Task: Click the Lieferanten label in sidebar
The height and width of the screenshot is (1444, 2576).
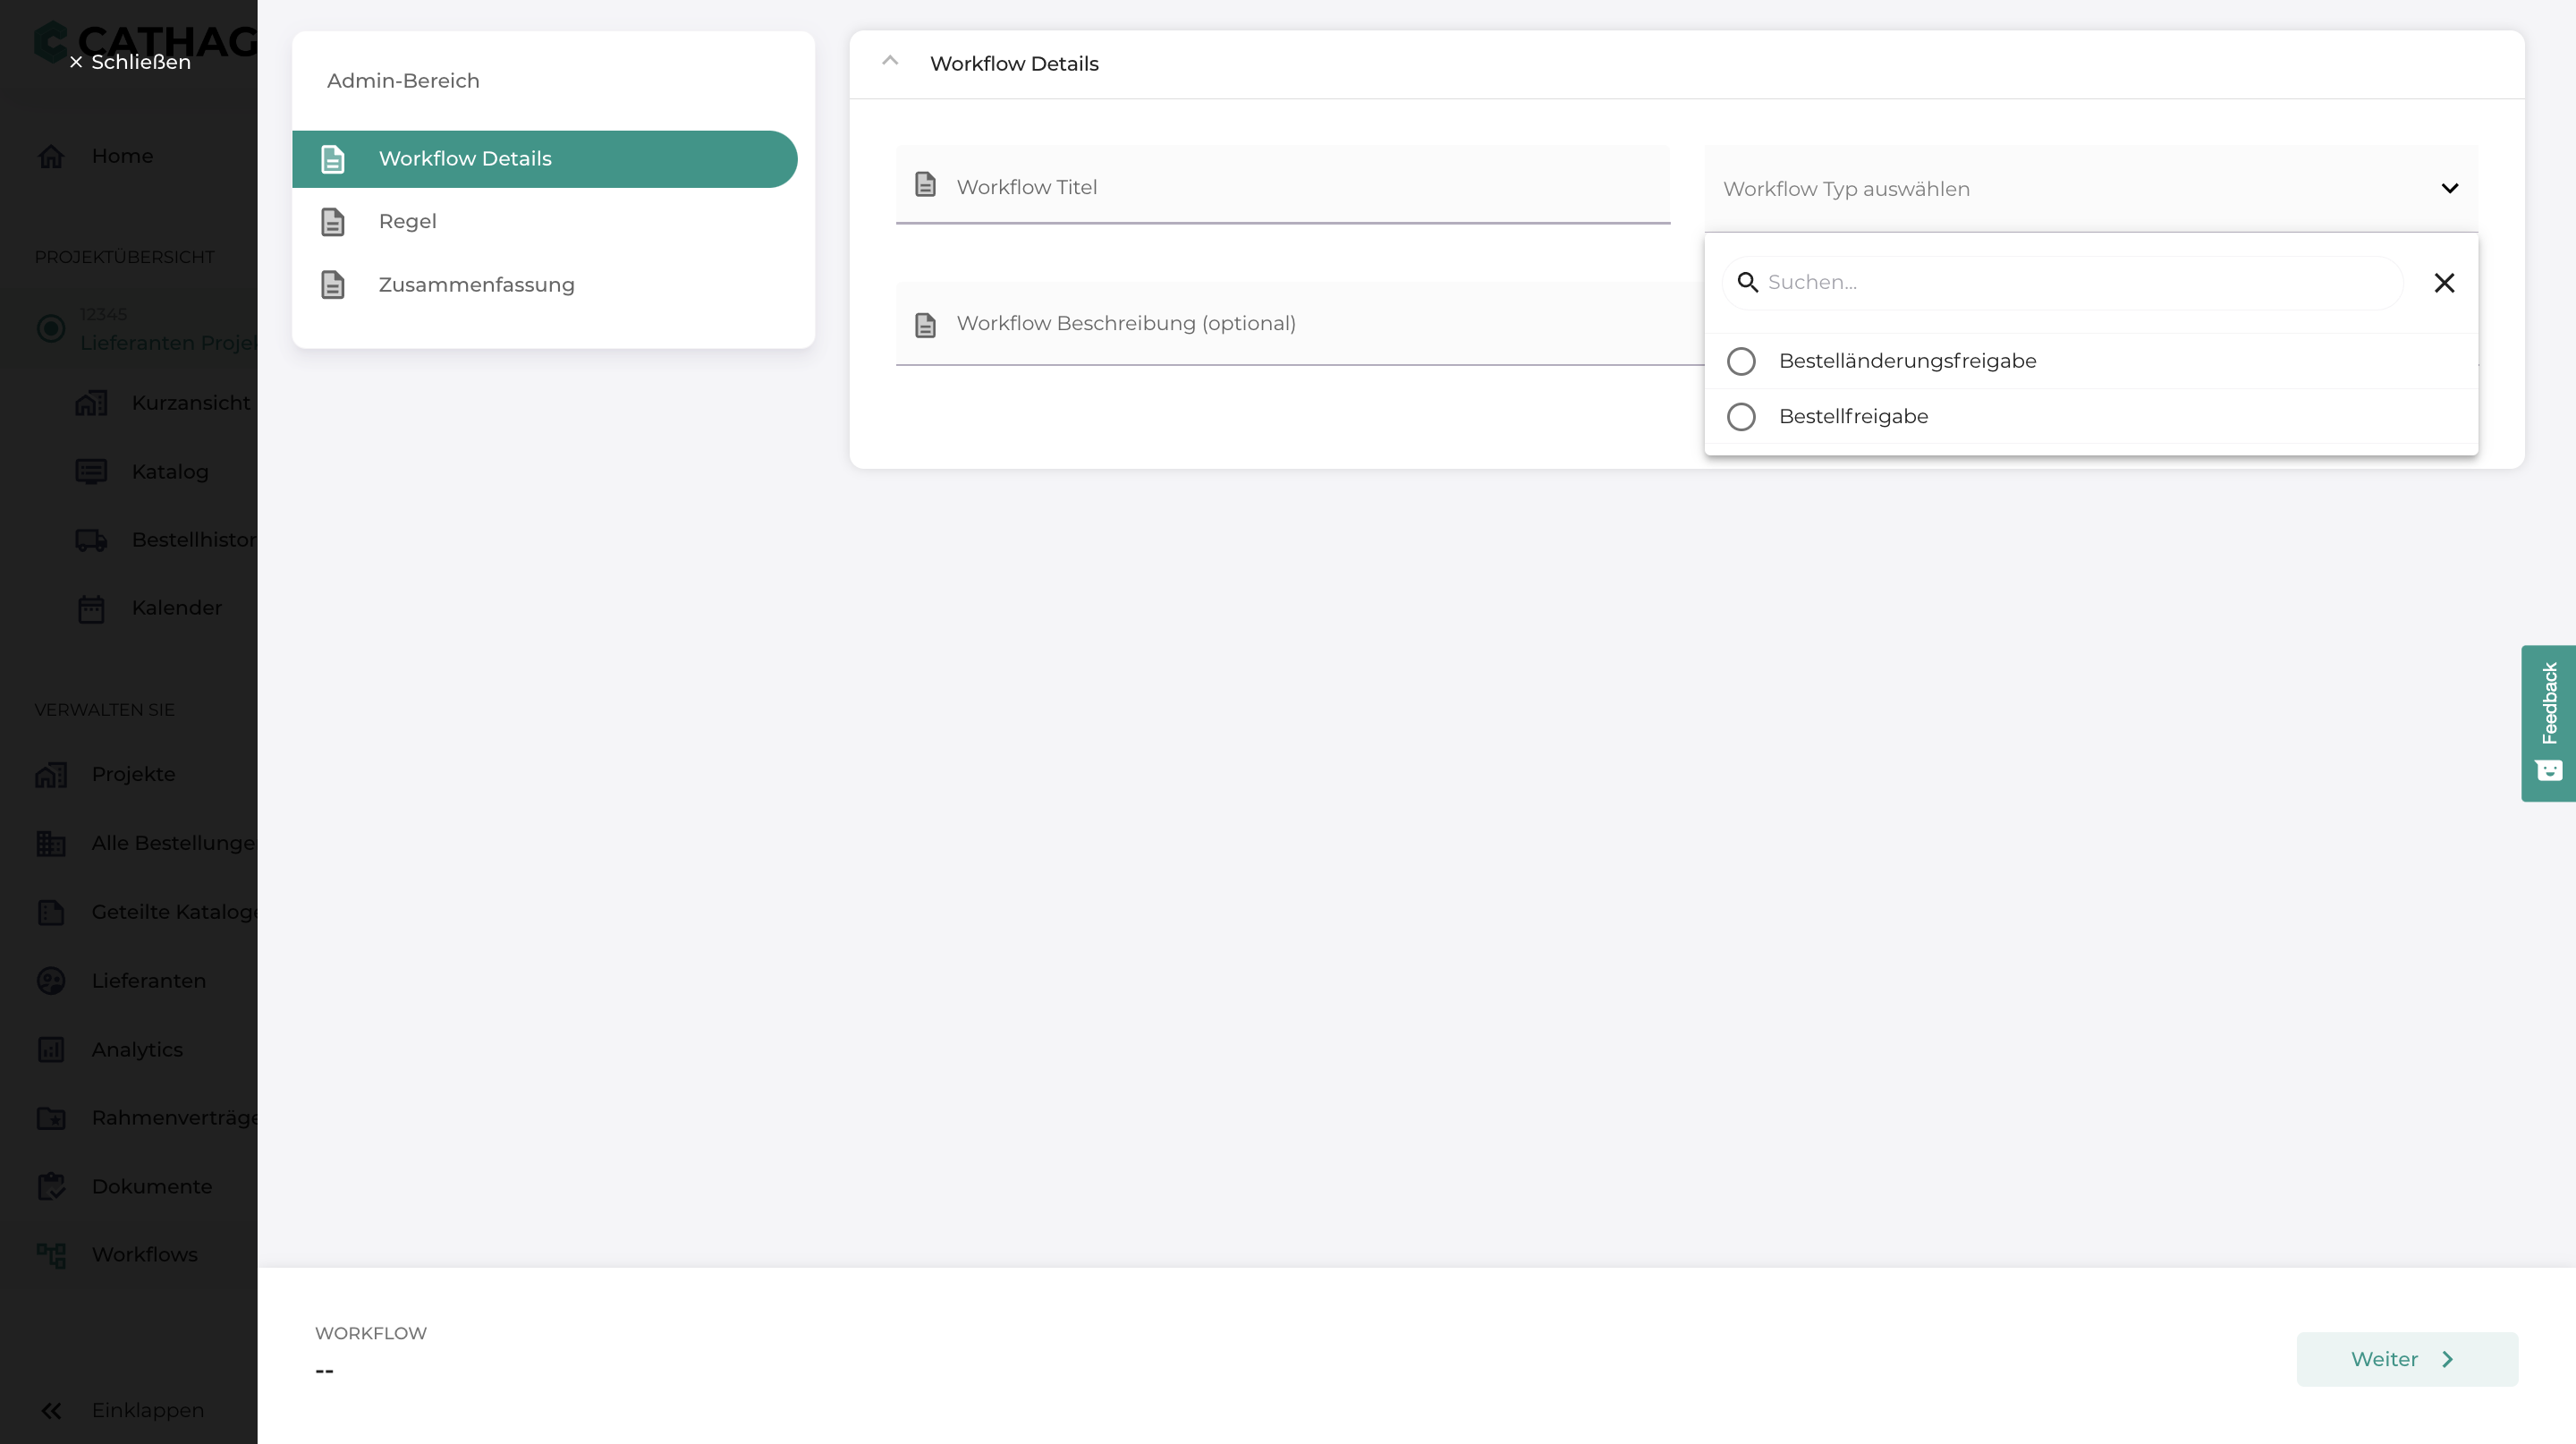Action: [x=149, y=981]
